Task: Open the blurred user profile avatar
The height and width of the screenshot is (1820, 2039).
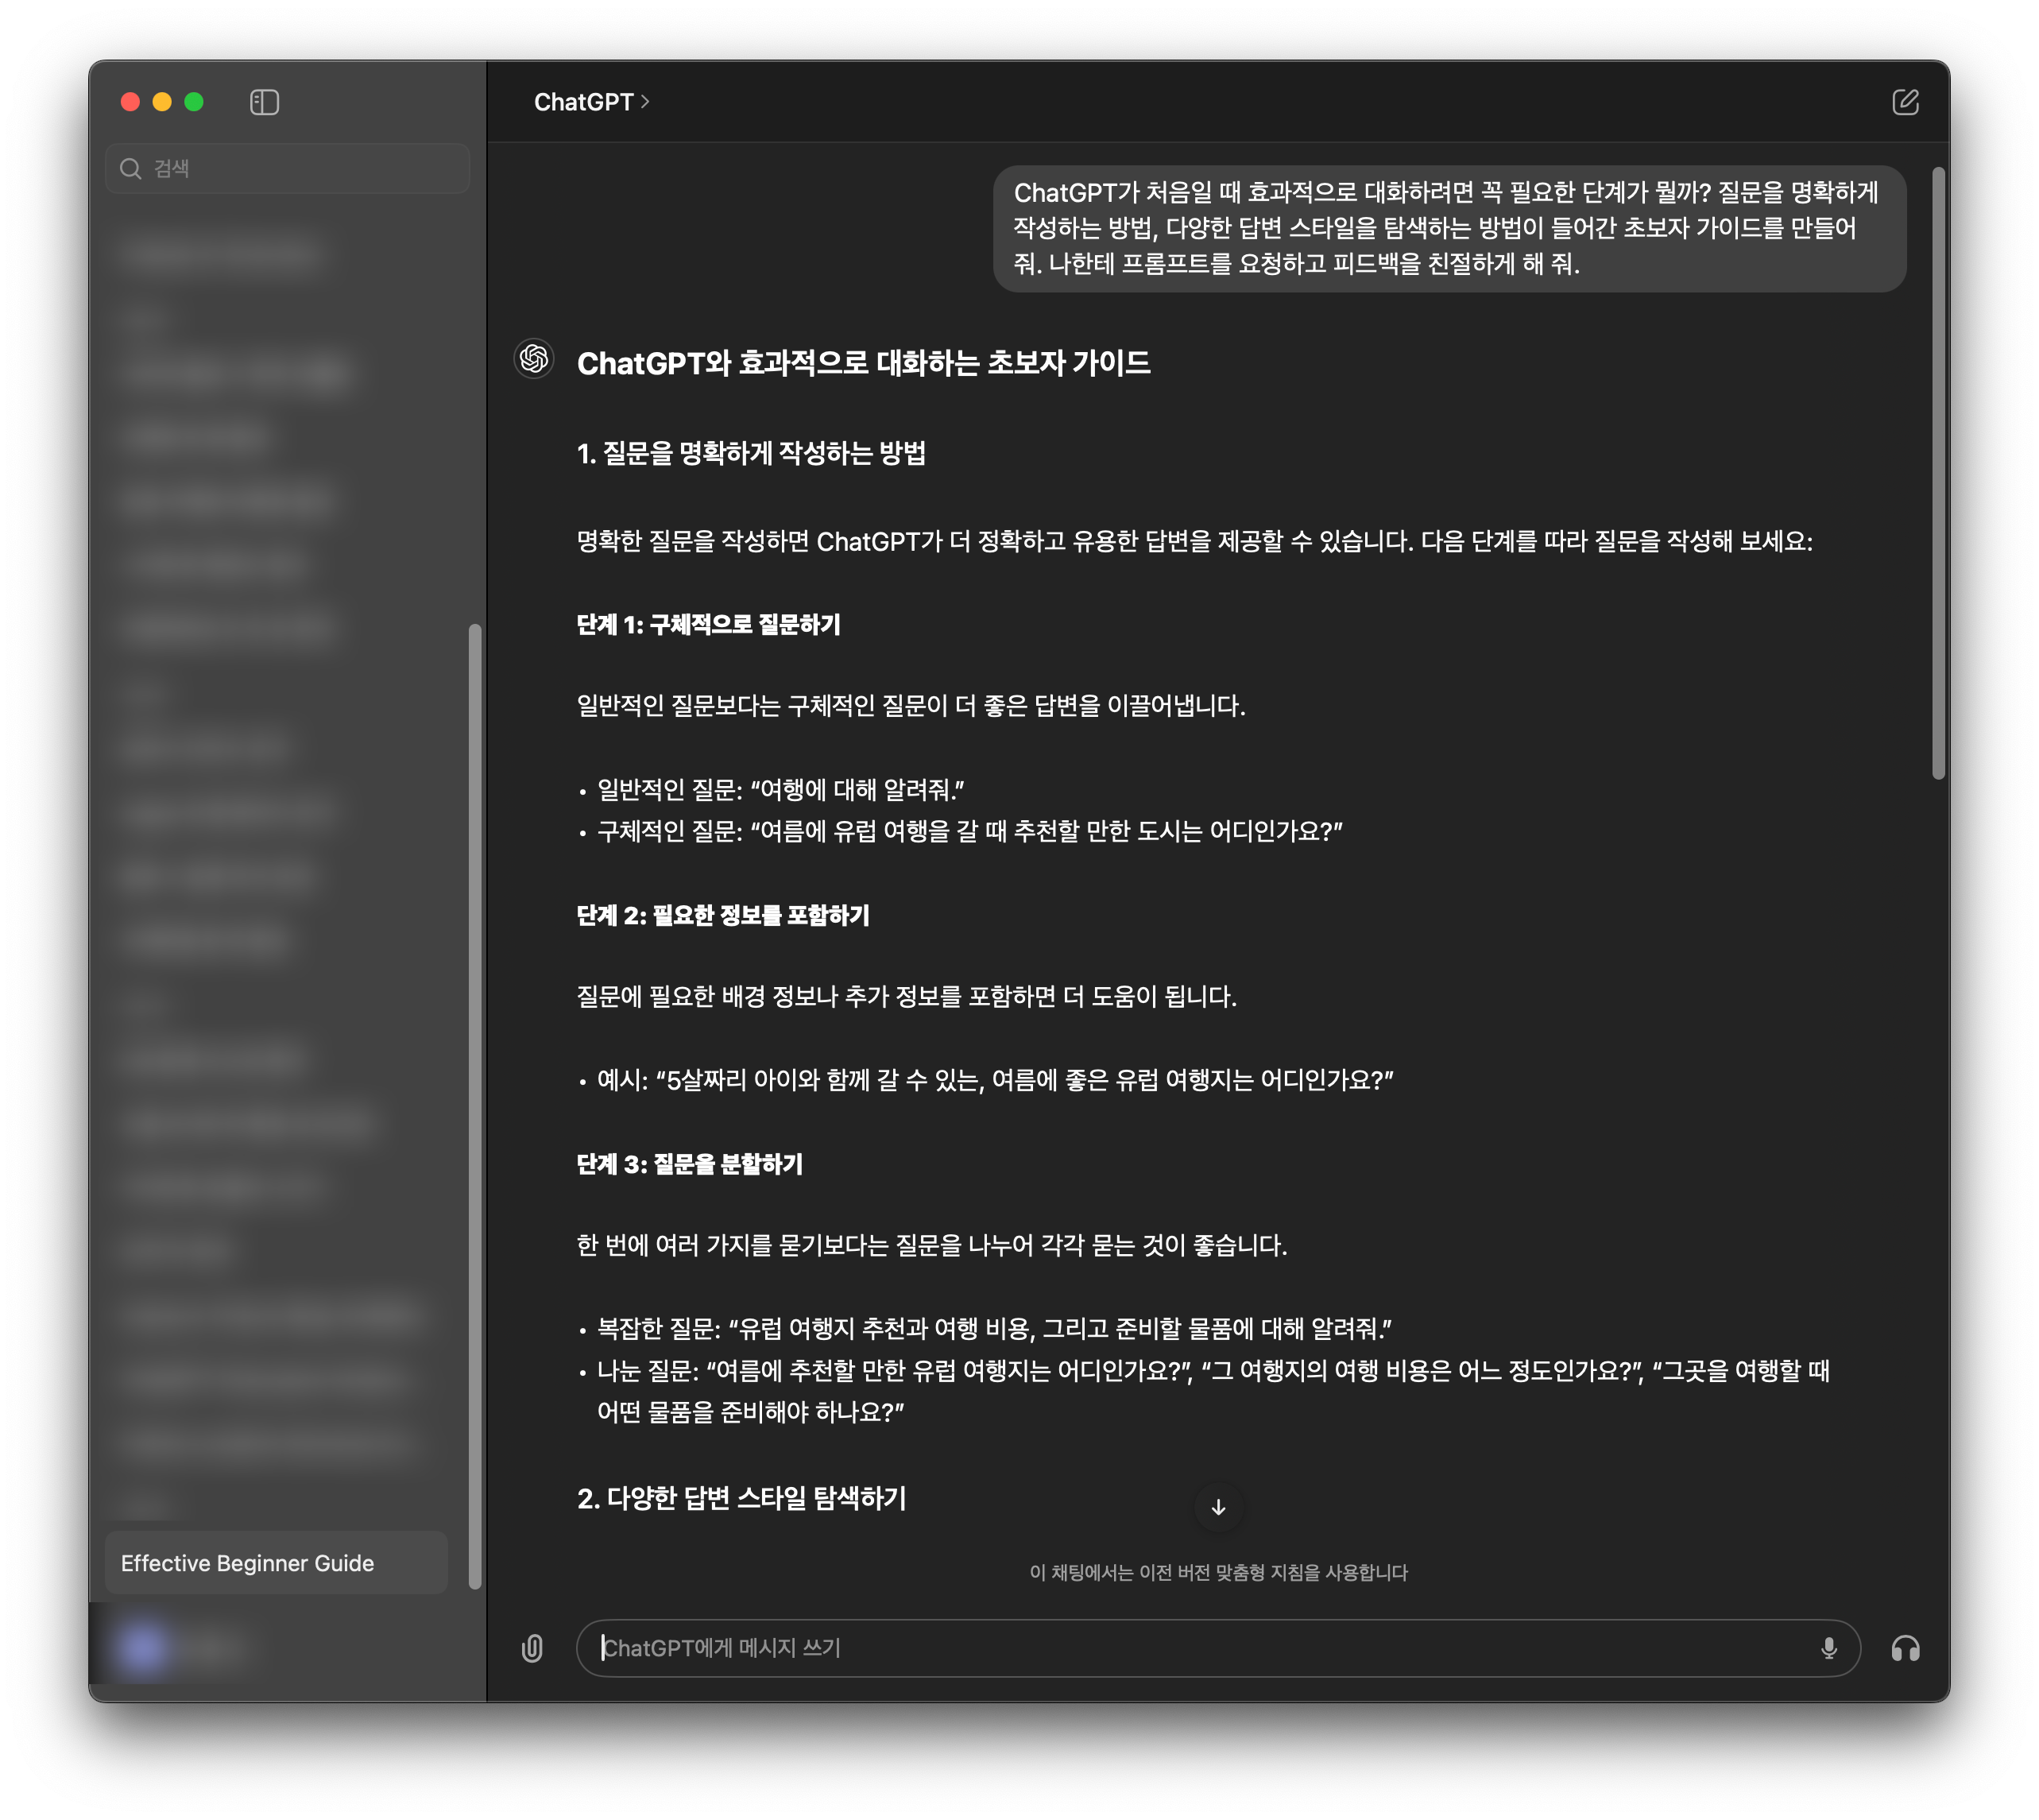Action: coord(142,1648)
